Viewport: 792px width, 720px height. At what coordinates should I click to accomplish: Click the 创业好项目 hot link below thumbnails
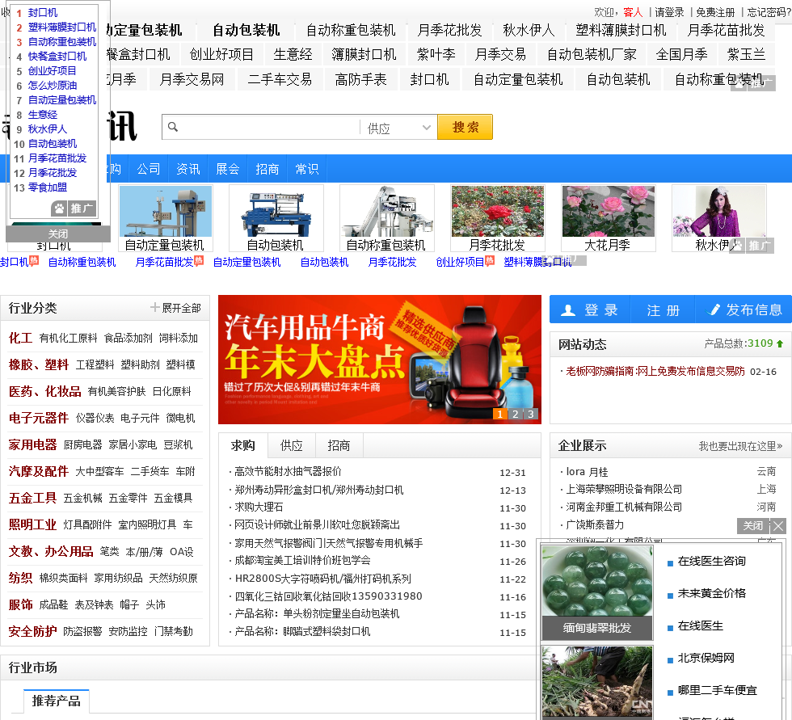point(460,262)
